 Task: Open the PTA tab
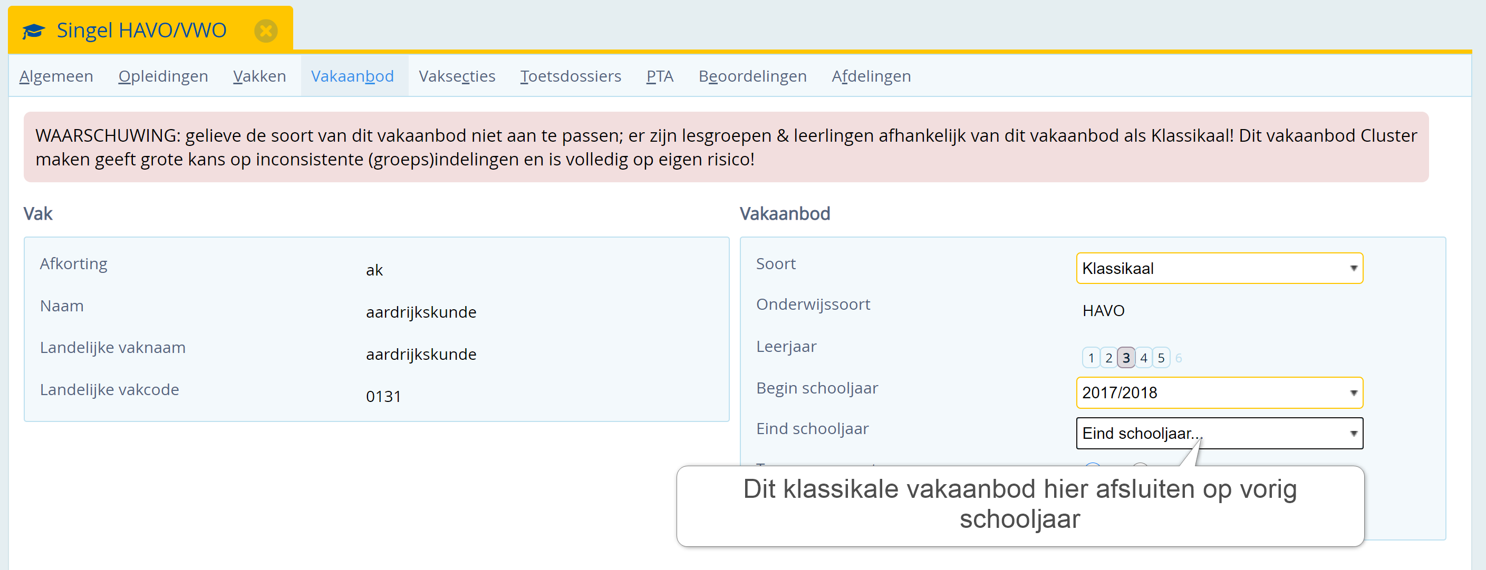660,76
